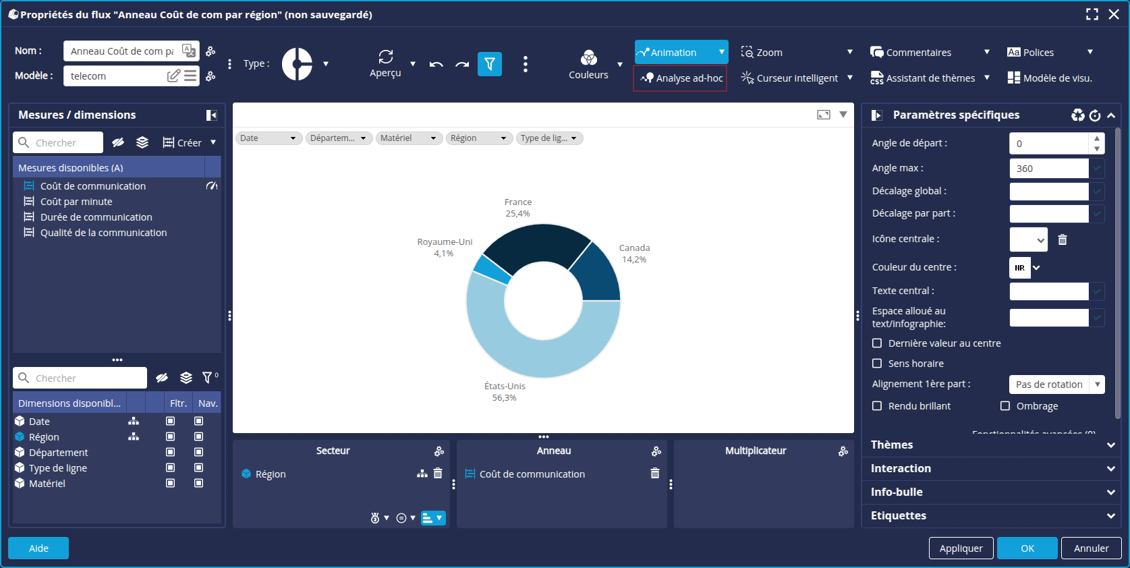Screen dimensions: 1130x568
Task: Expand the Thèmes section
Action: click(x=990, y=445)
